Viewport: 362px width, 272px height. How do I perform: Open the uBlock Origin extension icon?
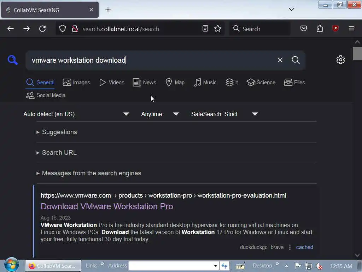pyautogui.click(x=335, y=28)
